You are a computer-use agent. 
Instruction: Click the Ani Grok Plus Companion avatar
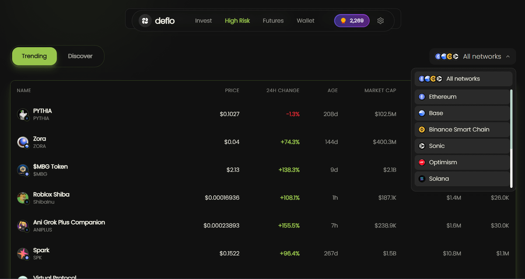pyautogui.click(x=23, y=226)
